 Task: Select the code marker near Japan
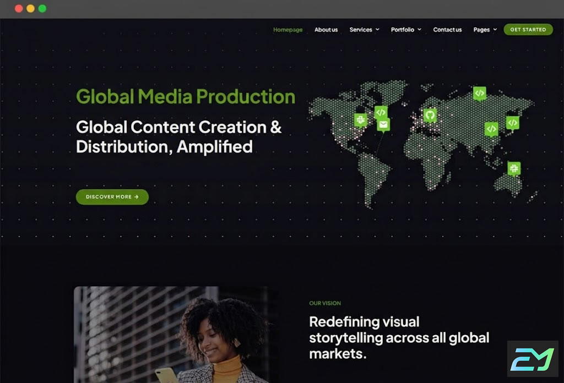click(512, 123)
